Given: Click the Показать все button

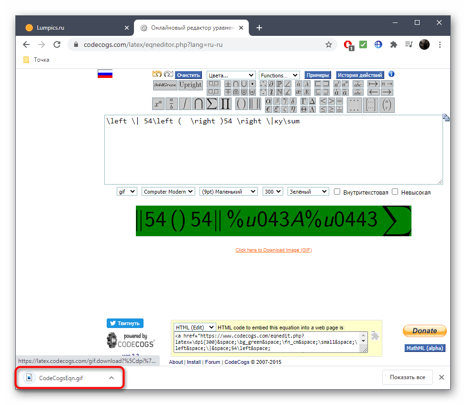Looking at the screenshot, I should pos(407,377).
